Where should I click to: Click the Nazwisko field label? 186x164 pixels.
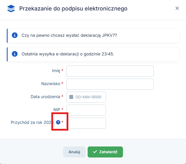click(51, 84)
